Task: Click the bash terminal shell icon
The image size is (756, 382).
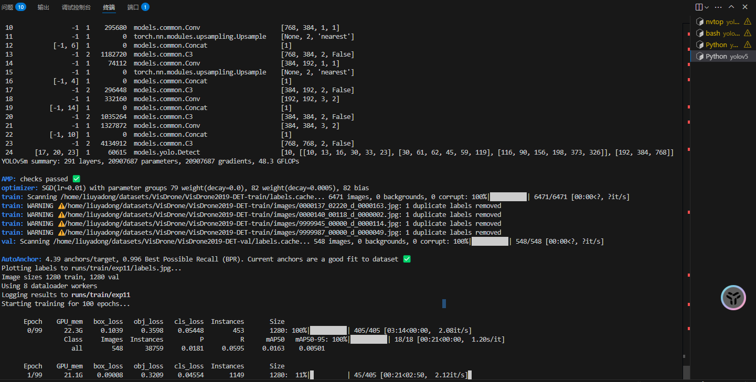Action: pos(700,33)
